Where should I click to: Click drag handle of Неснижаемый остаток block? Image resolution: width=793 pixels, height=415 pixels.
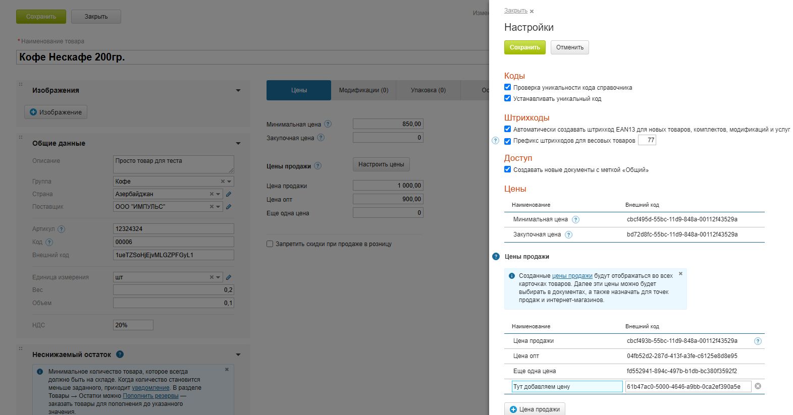tap(21, 348)
